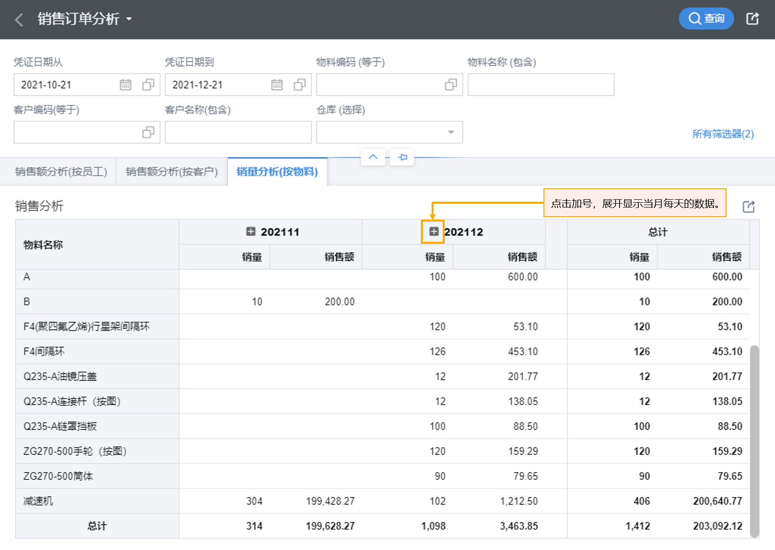The width and height of the screenshot is (775, 550).
Task: Select row F4间隔环
Action: [x=383, y=352]
